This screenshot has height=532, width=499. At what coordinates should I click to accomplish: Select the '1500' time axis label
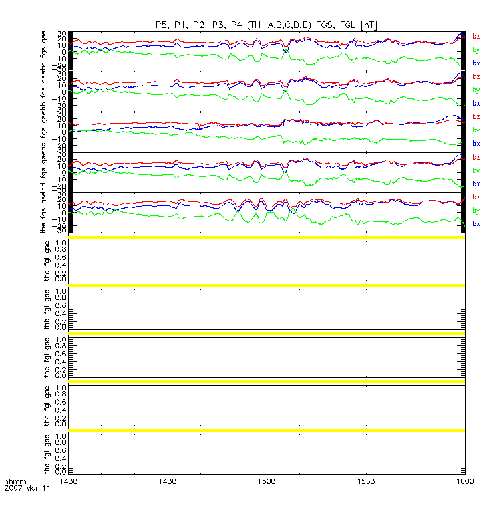pyautogui.click(x=267, y=481)
